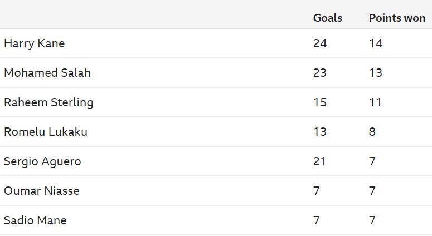Select the Sergio Aguero name cell
Screen dimensions: 432x236
click(42, 161)
